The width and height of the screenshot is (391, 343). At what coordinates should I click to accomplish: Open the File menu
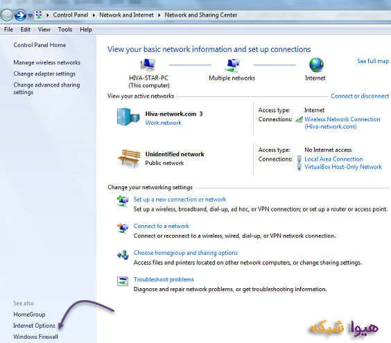8,30
